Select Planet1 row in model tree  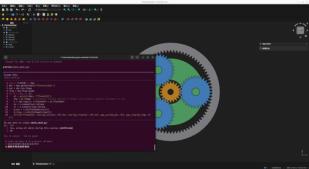pos(12,35)
